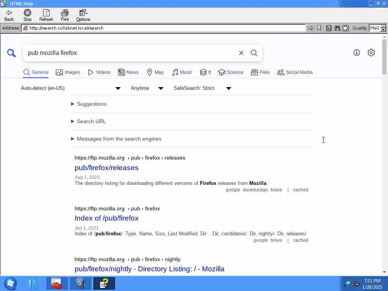The height and width of the screenshot is (291, 388).
Task: Open the Auto-detect (en-US) language dropdown
Action: (71, 88)
